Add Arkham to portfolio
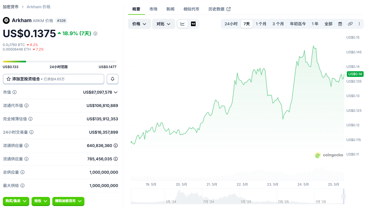Screen dimensions: 369x208 pos(53,79)
